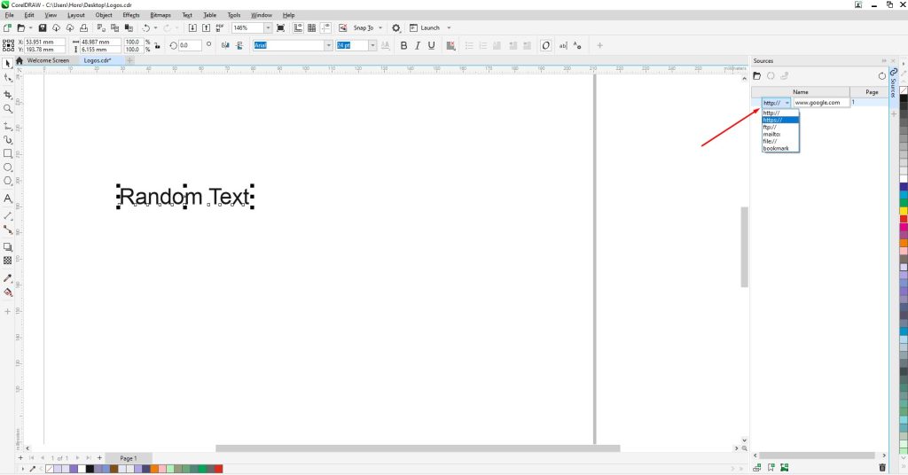Image resolution: width=908 pixels, height=475 pixels.
Task: Choose bookmark from the protocol list
Action: click(x=780, y=148)
